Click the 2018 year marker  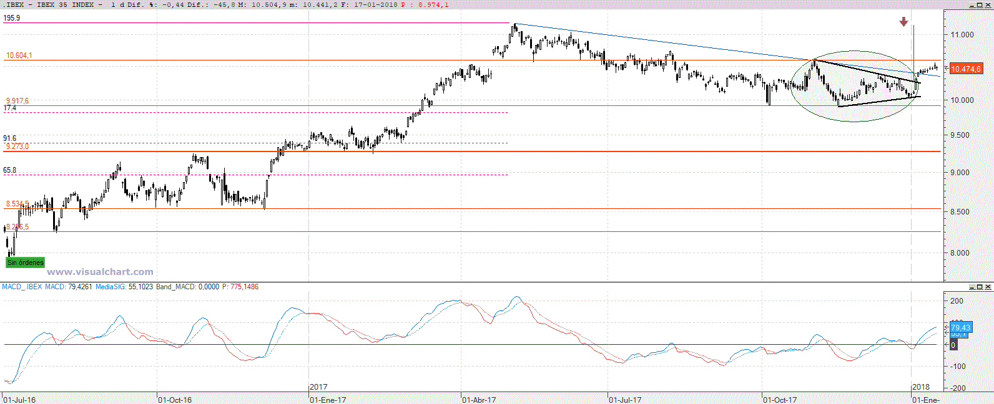pyautogui.click(x=921, y=387)
